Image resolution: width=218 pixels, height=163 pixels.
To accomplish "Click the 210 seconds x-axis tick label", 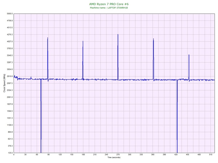I will point(95,155).
